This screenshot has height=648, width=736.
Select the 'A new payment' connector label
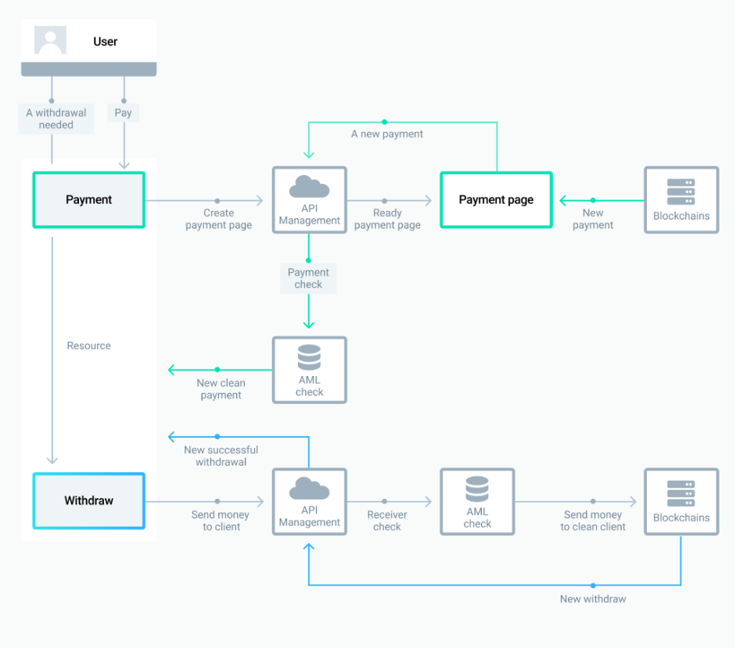(x=386, y=134)
